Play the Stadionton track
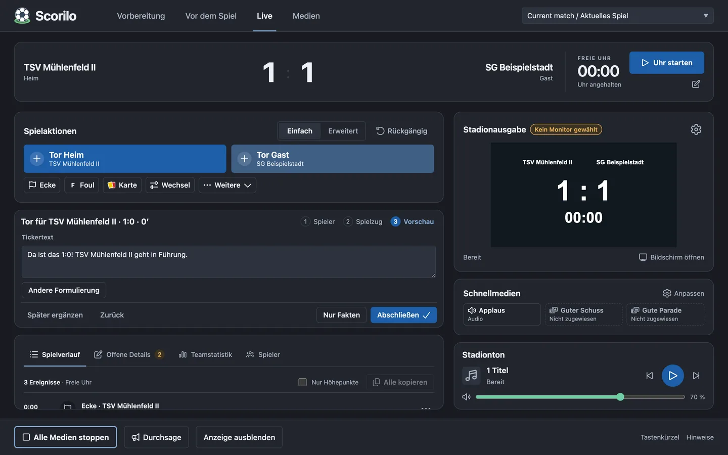Viewport: 728px width, 455px height. pyautogui.click(x=672, y=376)
